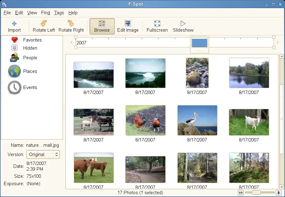285x197 pixels.
Task: Enter Fullscreen view
Action: click(x=157, y=26)
